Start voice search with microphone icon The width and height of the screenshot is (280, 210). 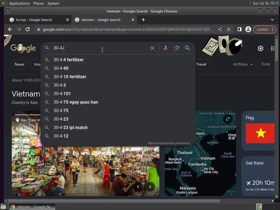pyautogui.click(x=165, y=48)
